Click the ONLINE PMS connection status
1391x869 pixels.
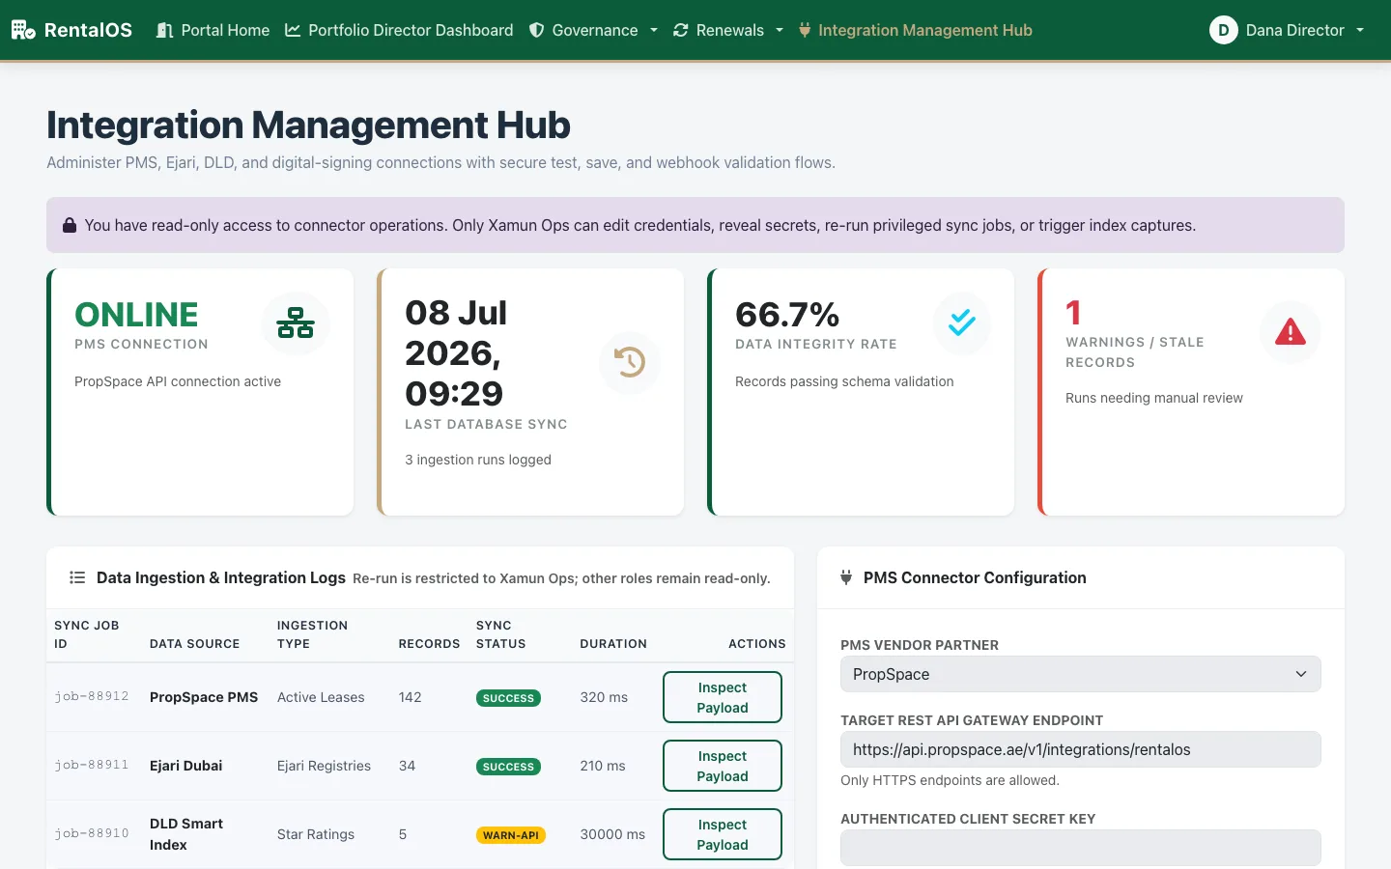click(136, 315)
